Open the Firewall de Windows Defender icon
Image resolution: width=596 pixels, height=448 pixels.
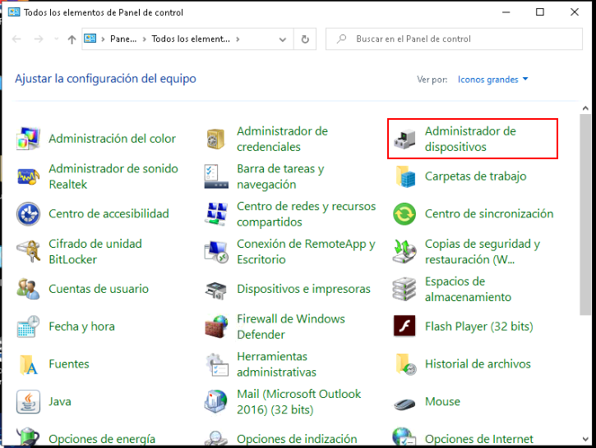tap(216, 327)
